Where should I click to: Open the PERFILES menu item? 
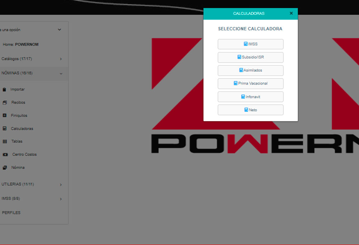point(11,213)
